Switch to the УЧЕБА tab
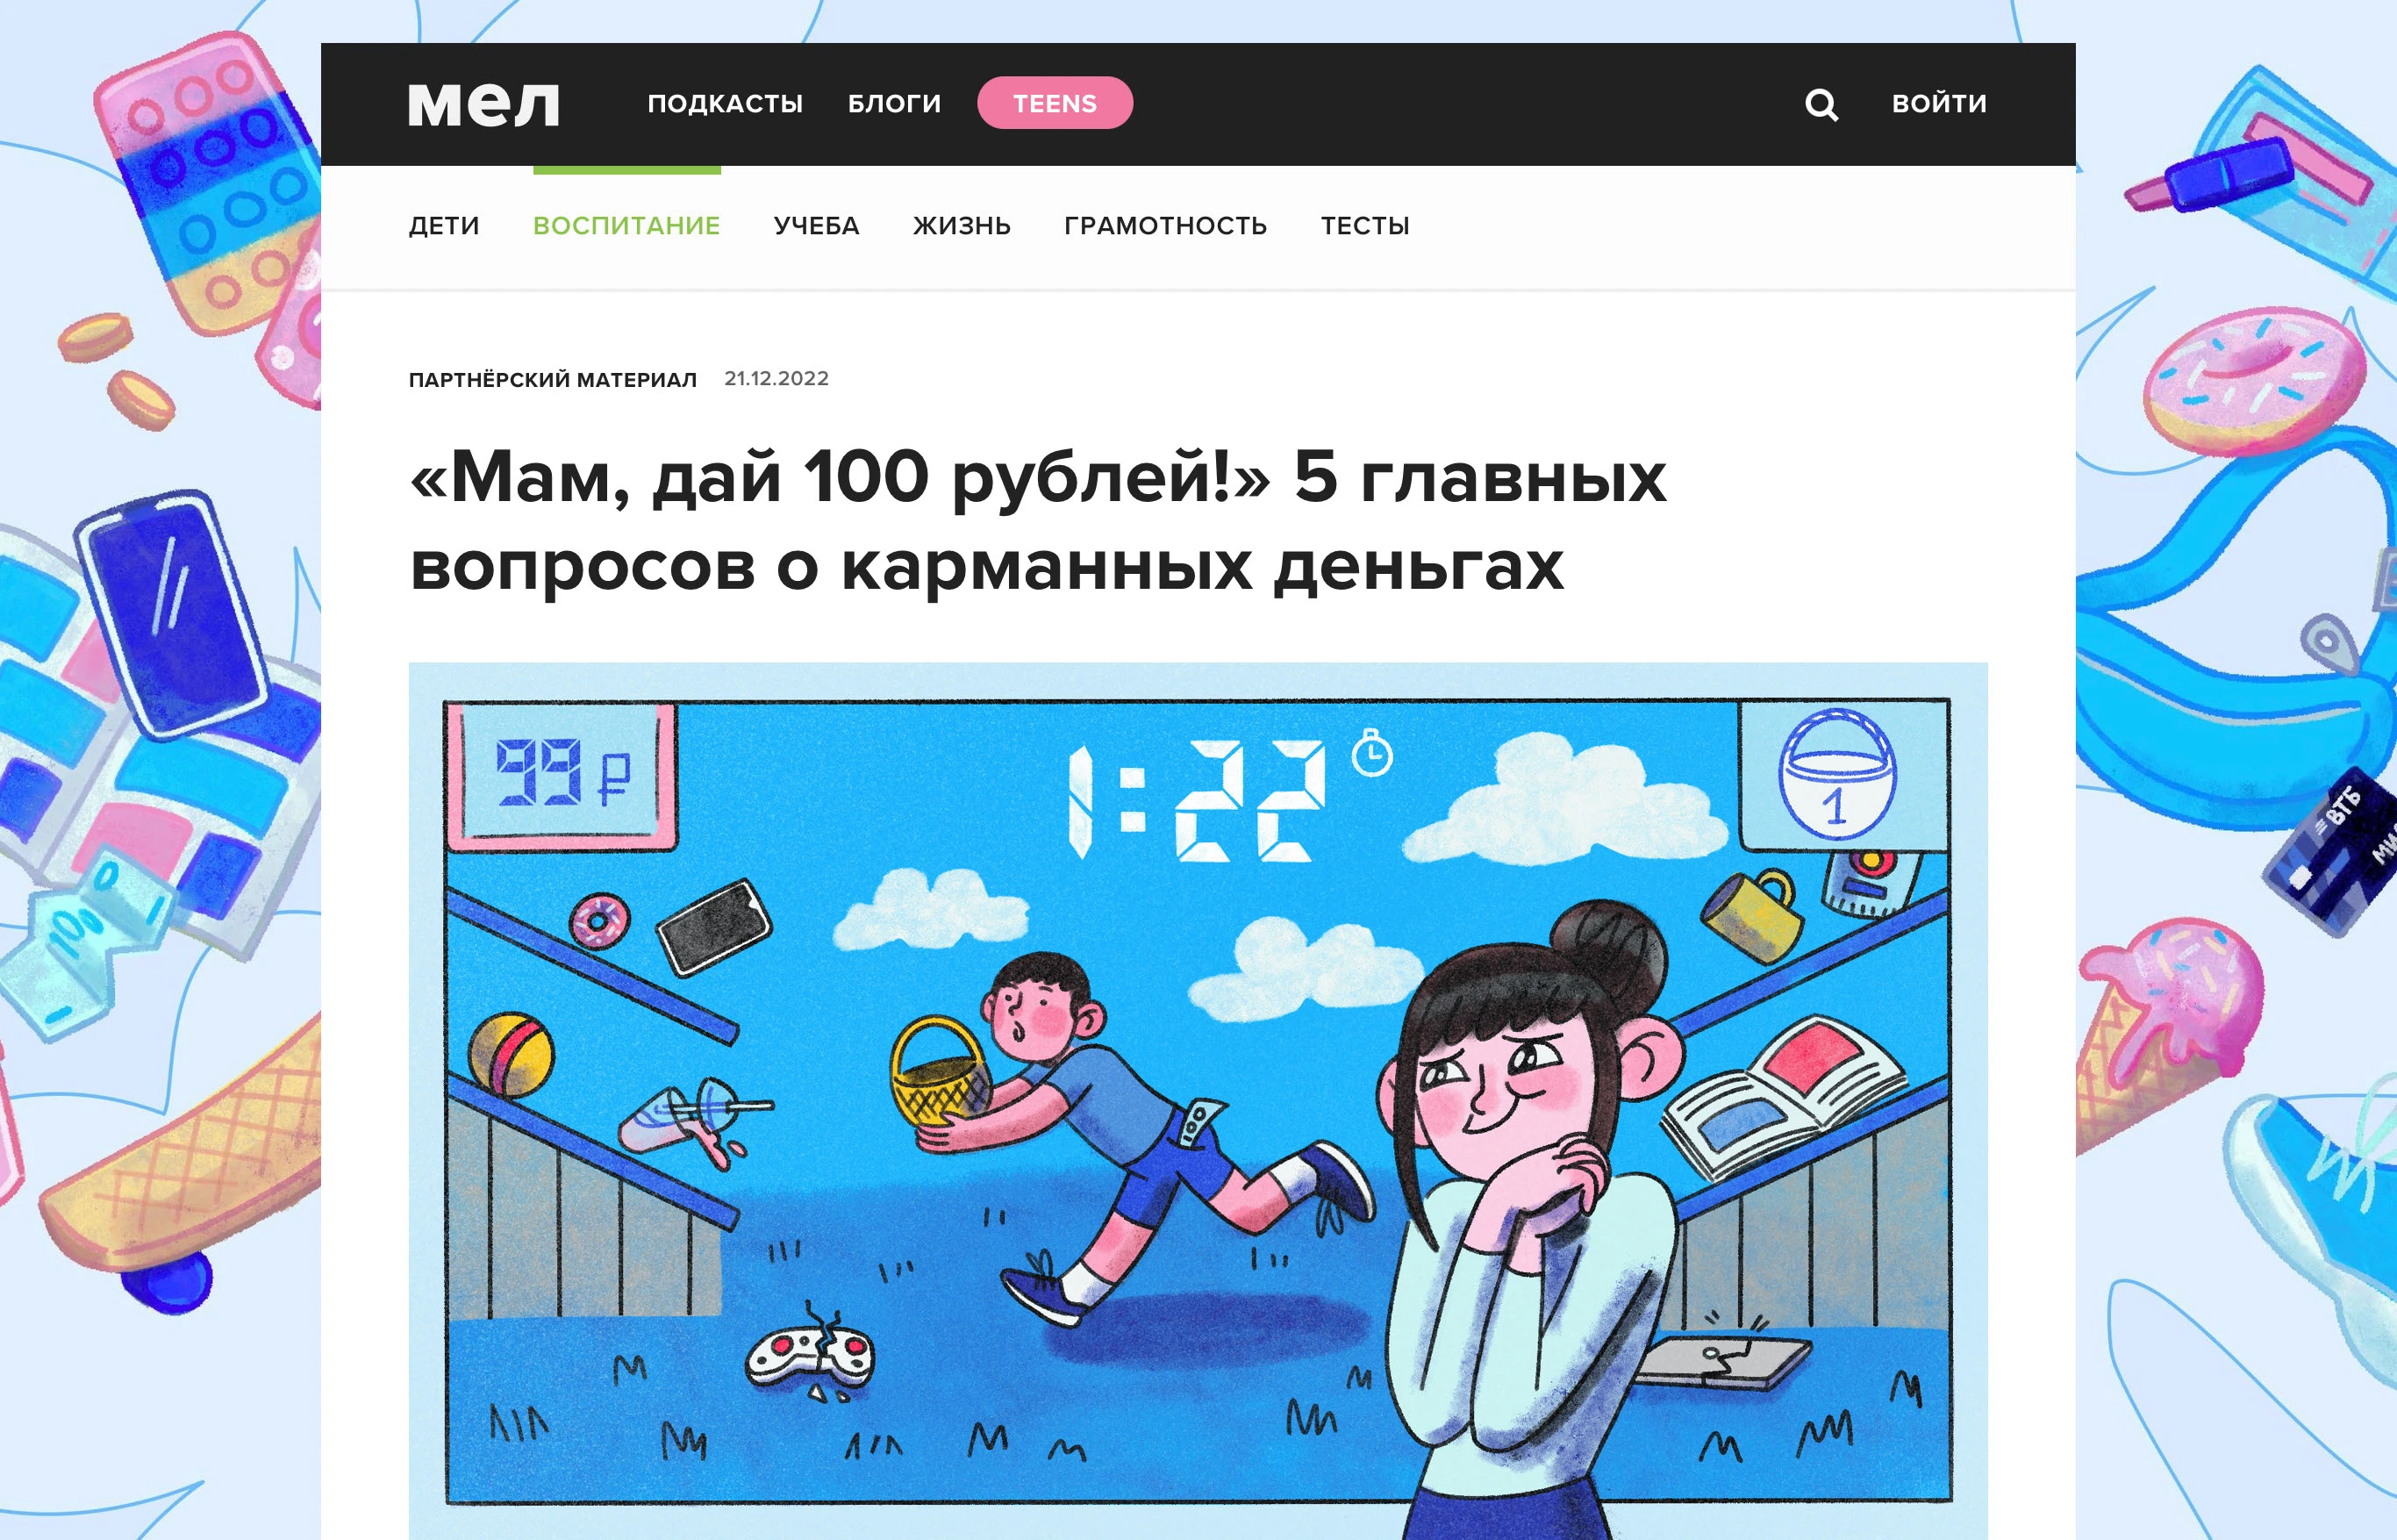Viewport: 2397px width, 1540px height. click(x=816, y=226)
